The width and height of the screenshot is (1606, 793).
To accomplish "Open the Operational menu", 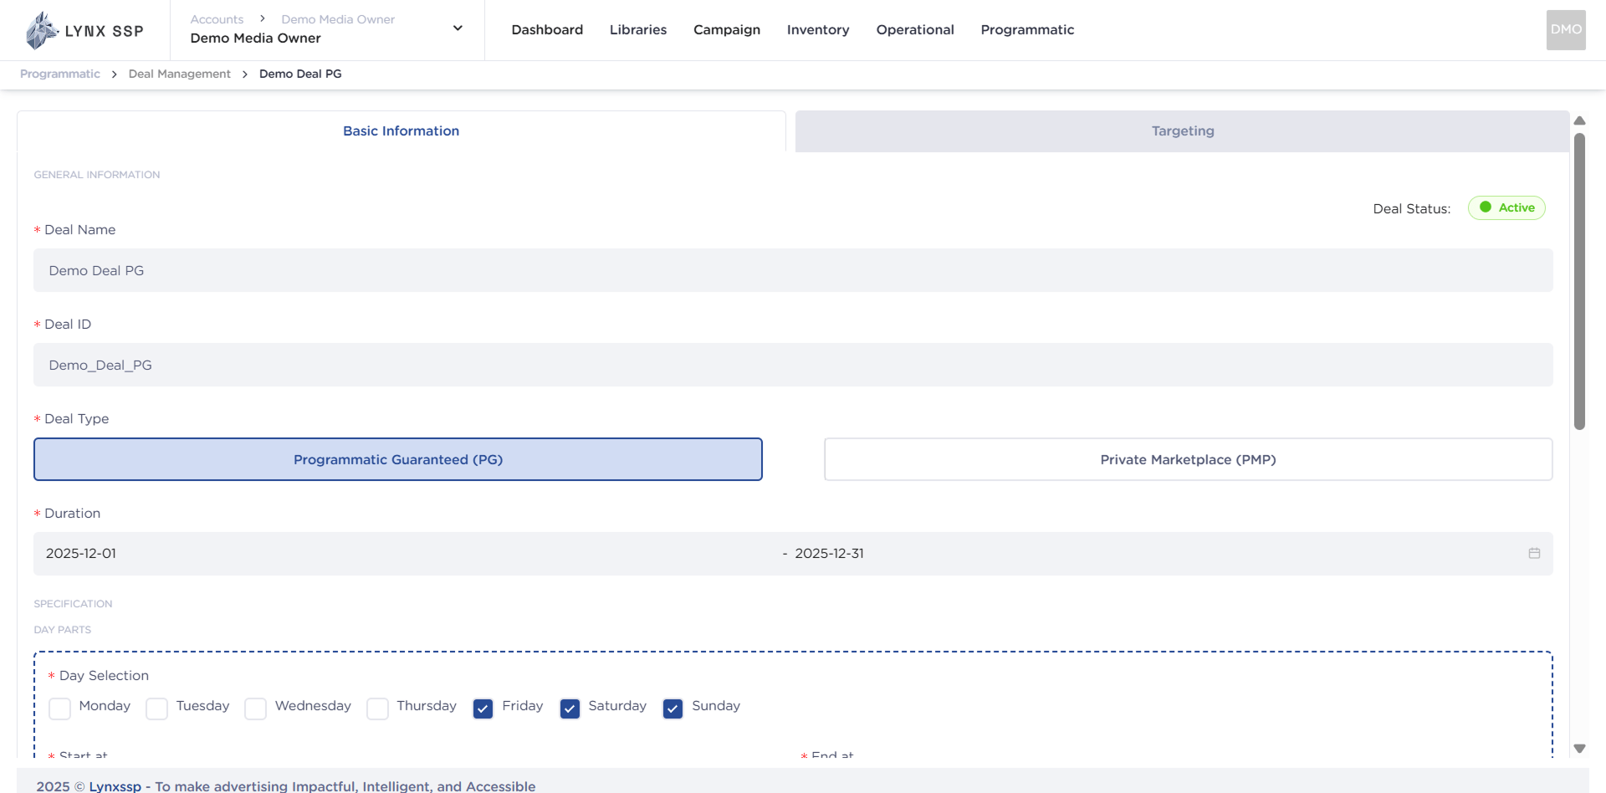I will [915, 30].
